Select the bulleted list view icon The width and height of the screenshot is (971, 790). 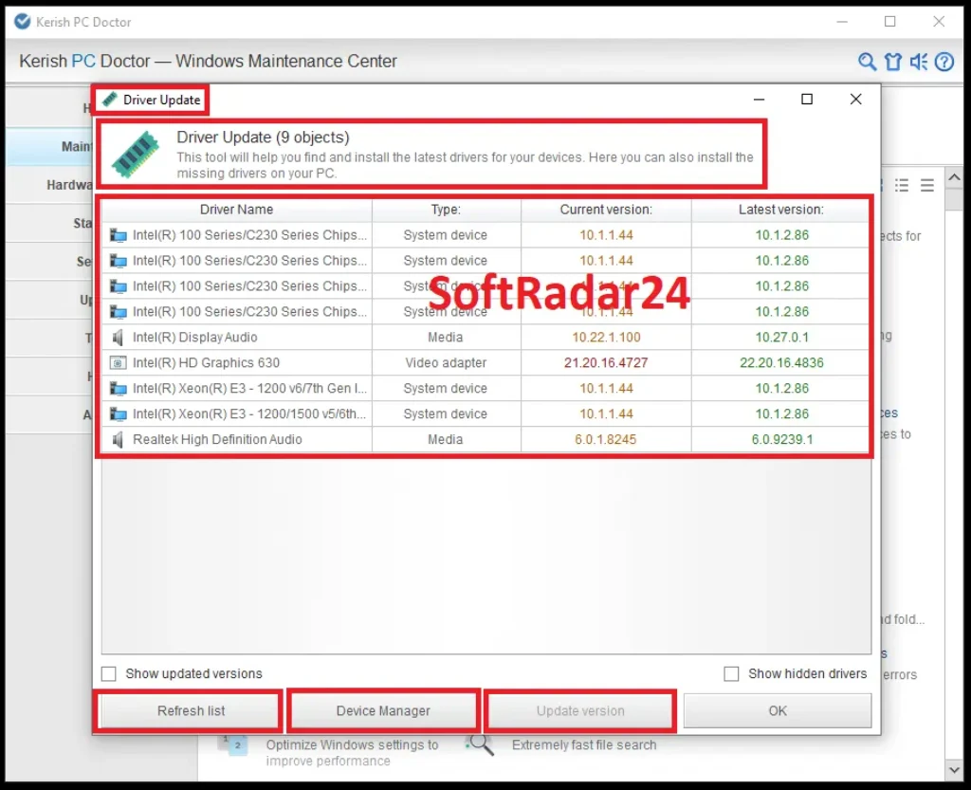(902, 186)
